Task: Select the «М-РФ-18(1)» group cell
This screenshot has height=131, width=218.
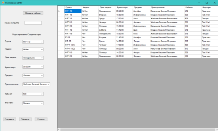Action: [73, 45]
